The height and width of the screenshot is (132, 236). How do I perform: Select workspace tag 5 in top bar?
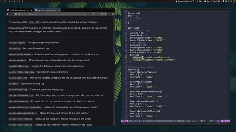12,1
